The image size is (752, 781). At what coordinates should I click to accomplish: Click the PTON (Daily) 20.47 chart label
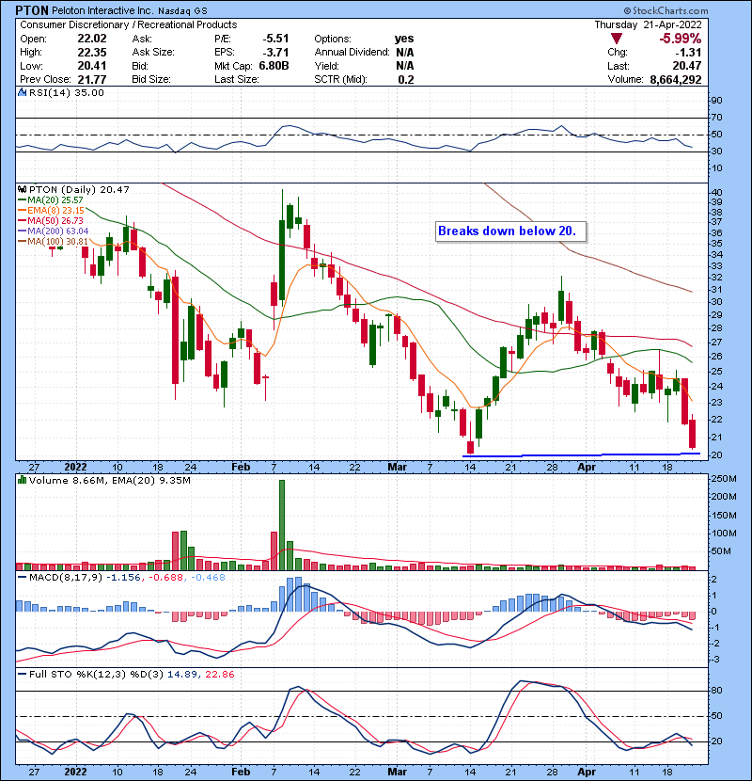click(x=79, y=190)
